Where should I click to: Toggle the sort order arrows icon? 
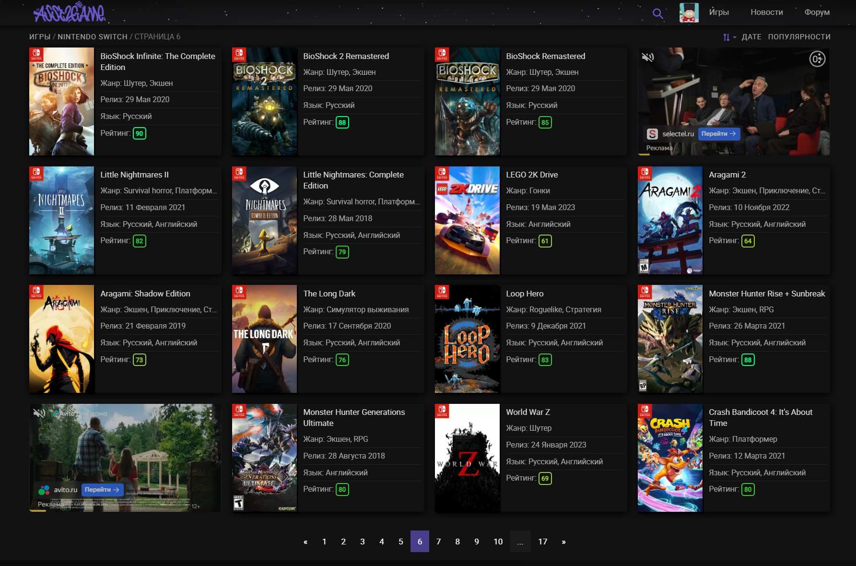(729, 37)
